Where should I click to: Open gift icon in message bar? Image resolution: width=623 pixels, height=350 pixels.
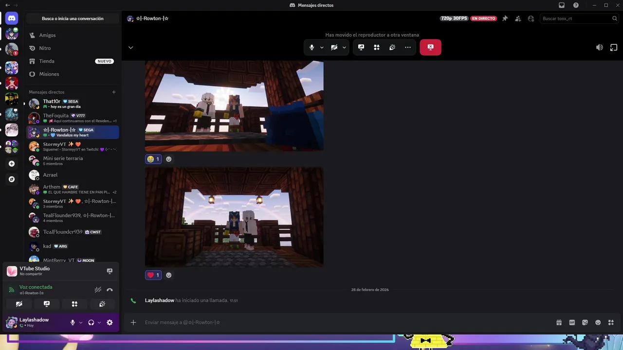click(559, 322)
